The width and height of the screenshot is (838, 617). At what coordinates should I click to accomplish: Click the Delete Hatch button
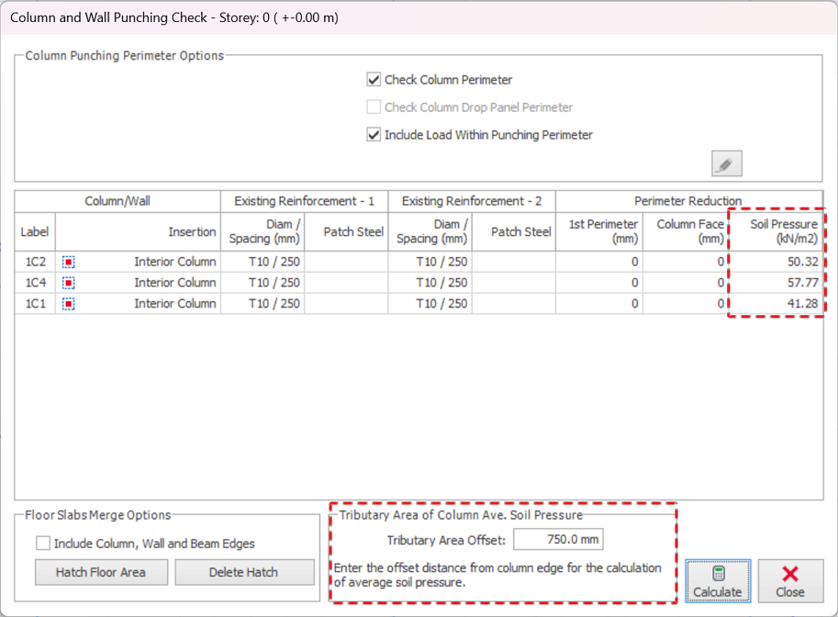point(243,572)
